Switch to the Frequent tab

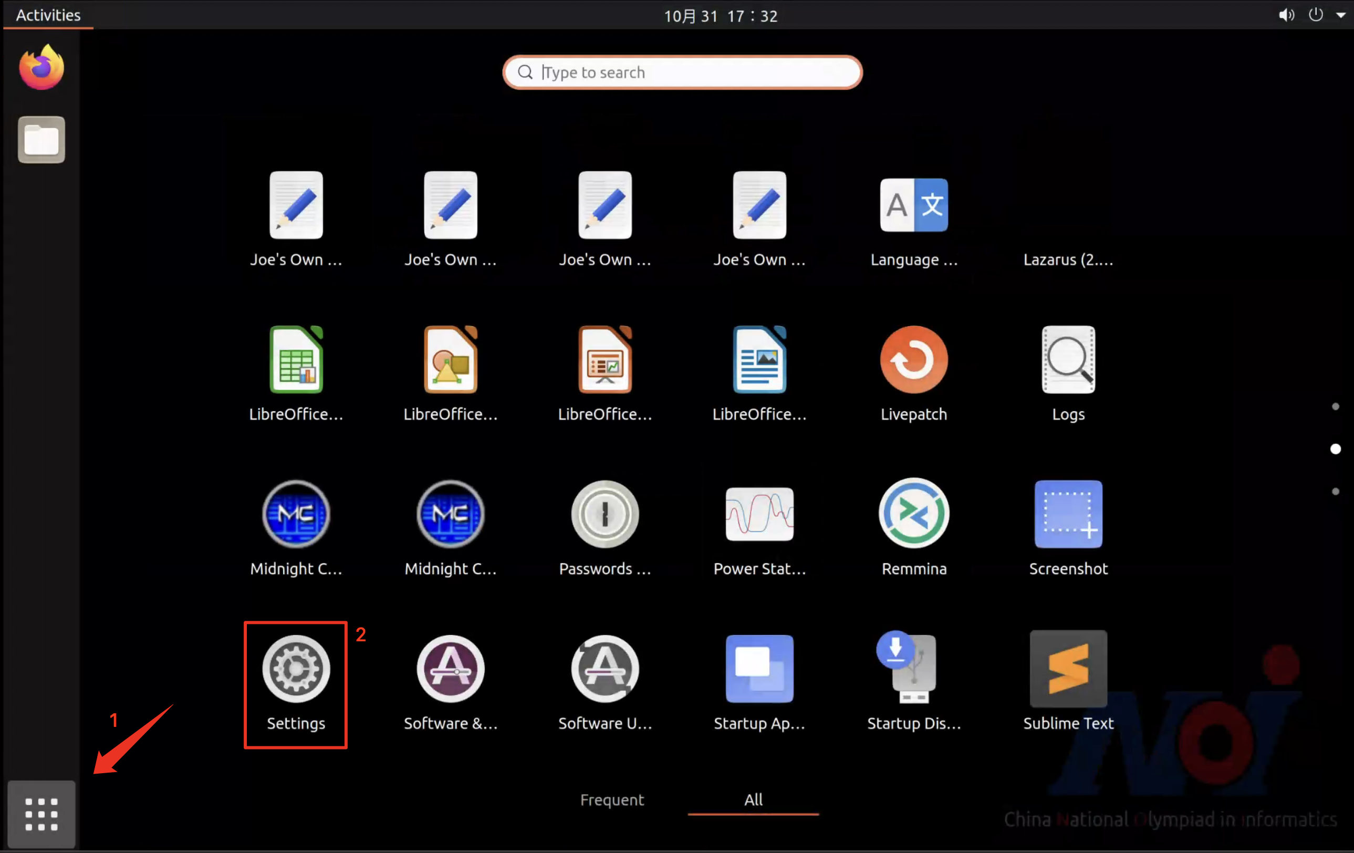[x=612, y=799]
